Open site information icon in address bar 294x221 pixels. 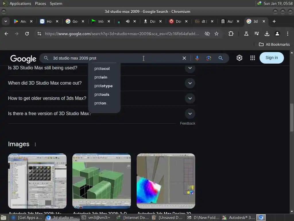[39, 34]
